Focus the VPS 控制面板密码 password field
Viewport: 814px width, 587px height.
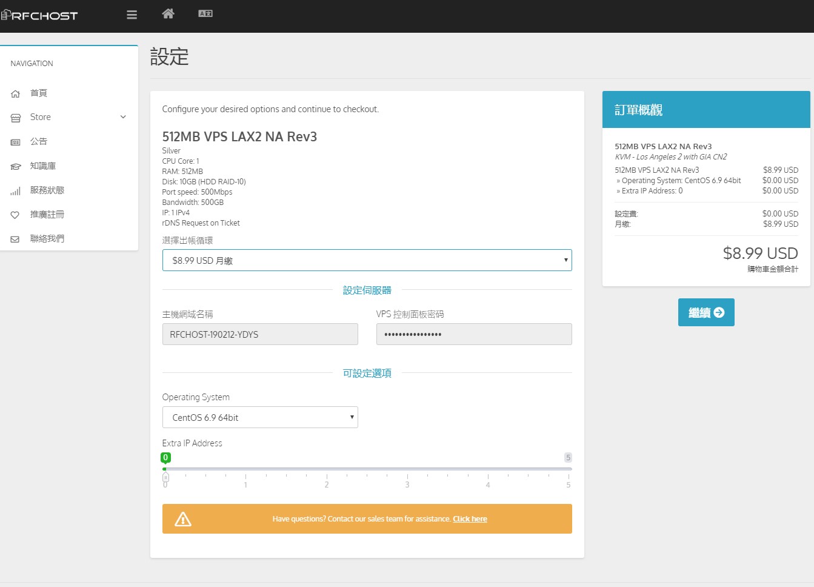474,334
